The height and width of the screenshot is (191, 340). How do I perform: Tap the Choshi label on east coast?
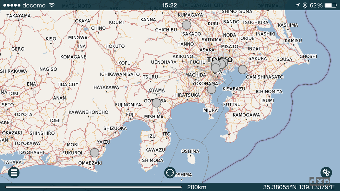308,56
